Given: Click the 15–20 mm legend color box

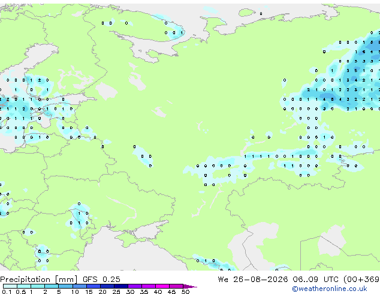Looking at the screenshot, I should click(94, 286).
